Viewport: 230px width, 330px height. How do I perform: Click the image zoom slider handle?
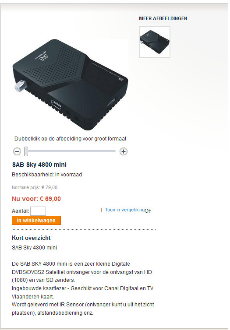pyautogui.click(x=26, y=151)
